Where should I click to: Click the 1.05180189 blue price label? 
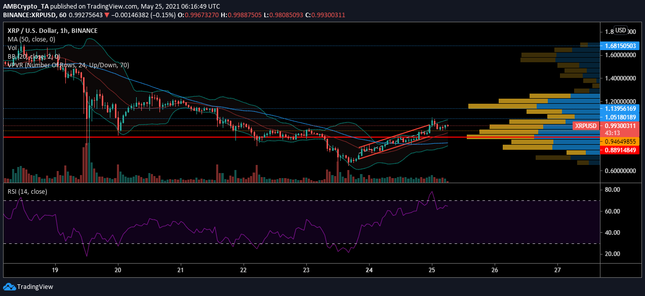[x=622, y=117]
